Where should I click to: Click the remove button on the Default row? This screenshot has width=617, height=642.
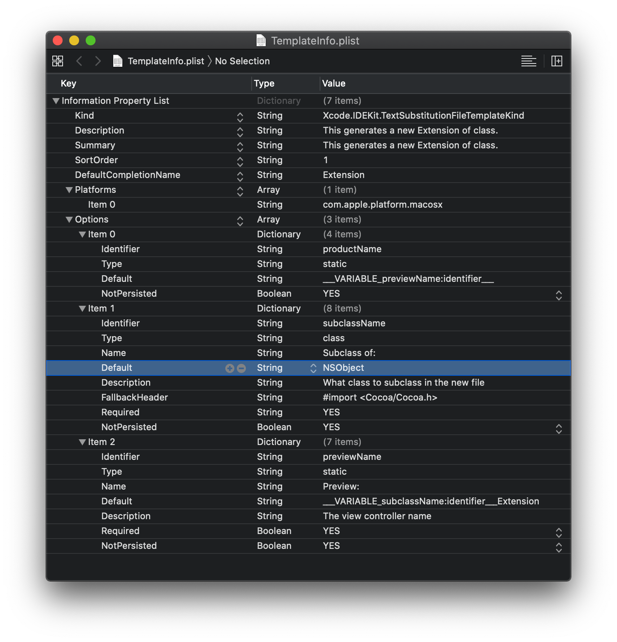[x=241, y=368]
